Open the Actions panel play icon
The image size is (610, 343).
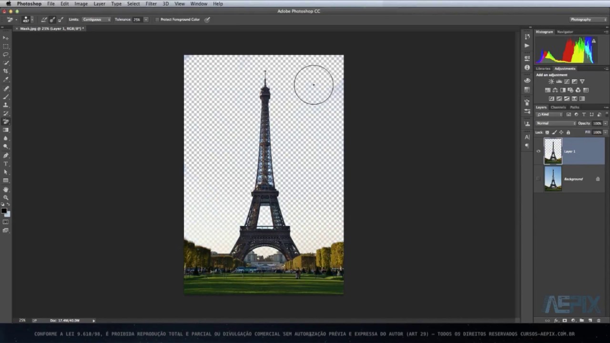(x=527, y=46)
